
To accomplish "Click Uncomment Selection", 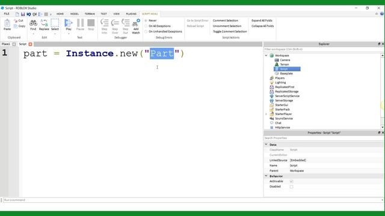I will point(227,26).
